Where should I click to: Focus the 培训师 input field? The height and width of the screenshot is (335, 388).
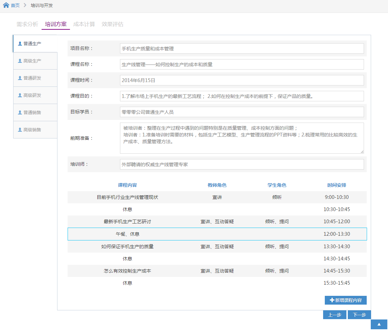(x=242, y=164)
